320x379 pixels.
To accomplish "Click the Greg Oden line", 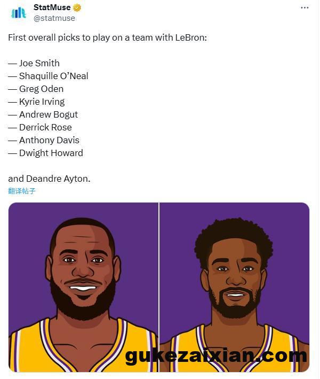I will [36, 89].
